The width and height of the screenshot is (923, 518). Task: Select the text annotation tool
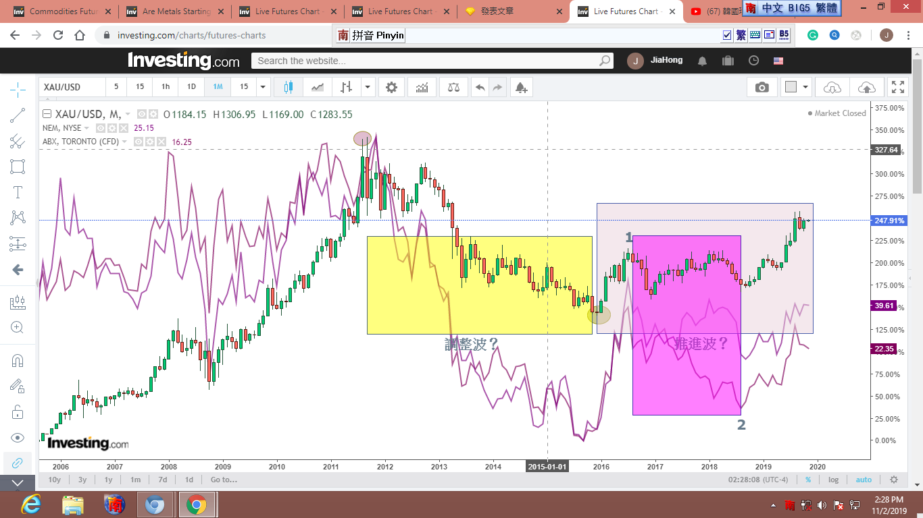[18, 192]
